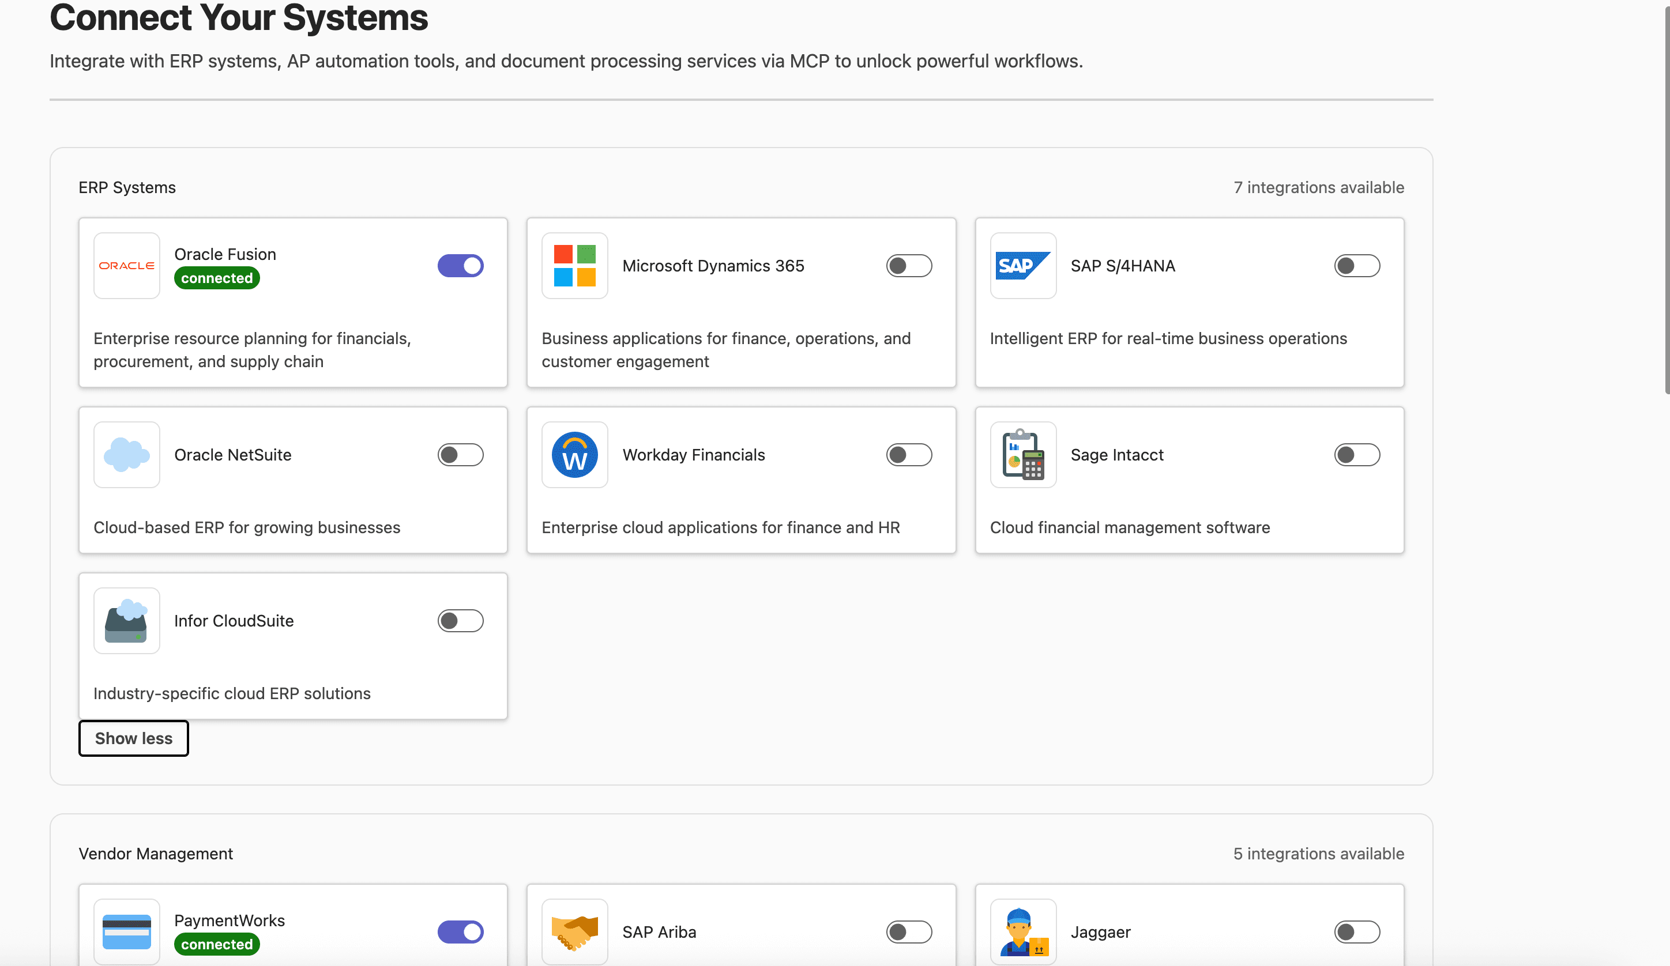Click the Oracle Fusion logo icon
Screen dimensions: 1670x966
[x=126, y=266]
